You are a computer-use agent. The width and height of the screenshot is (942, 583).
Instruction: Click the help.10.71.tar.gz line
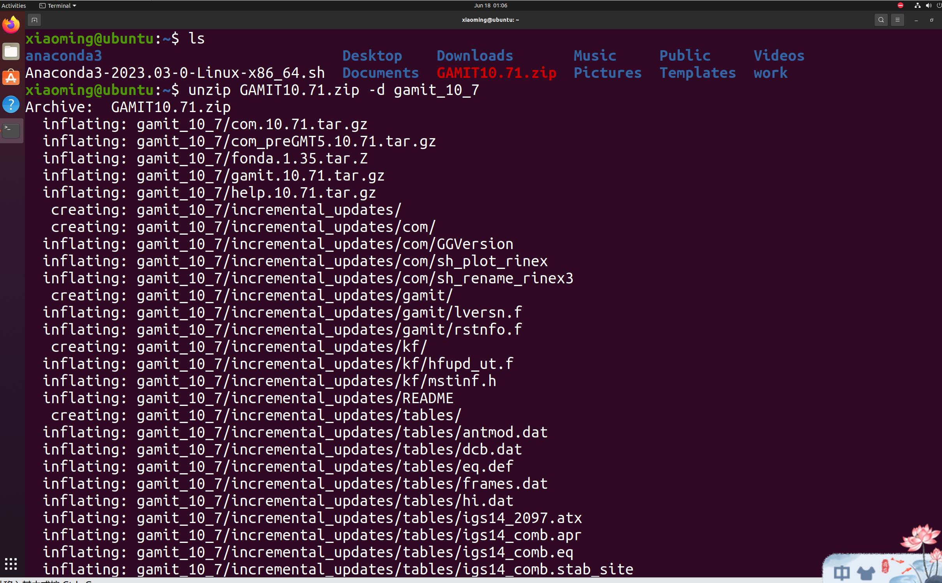click(x=209, y=193)
